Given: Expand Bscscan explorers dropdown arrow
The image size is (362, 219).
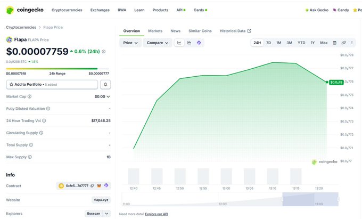Looking at the screenshot, I should [x=106, y=214].
